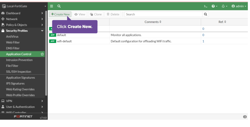The width and height of the screenshot is (250, 127).
Task: Expand the Network menu
Action: click(x=22, y=19)
